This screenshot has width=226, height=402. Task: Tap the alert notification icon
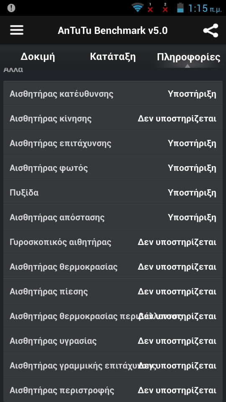(11, 8)
